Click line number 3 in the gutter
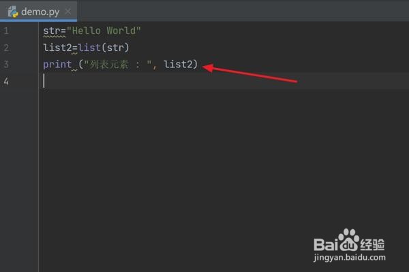The width and height of the screenshot is (409, 272). 6,65
